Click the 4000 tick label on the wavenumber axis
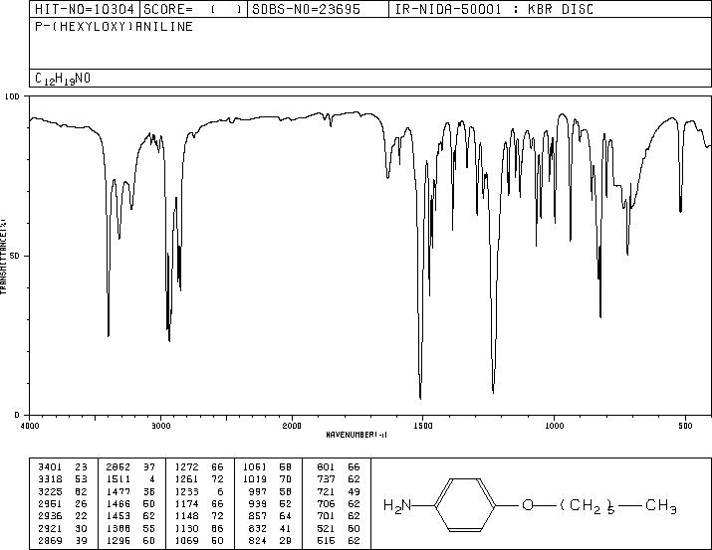The height and width of the screenshot is (550, 712). 30,426
